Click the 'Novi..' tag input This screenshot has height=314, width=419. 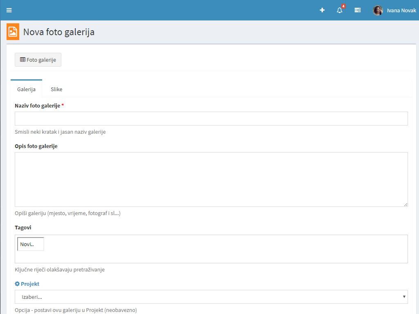pos(31,244)
